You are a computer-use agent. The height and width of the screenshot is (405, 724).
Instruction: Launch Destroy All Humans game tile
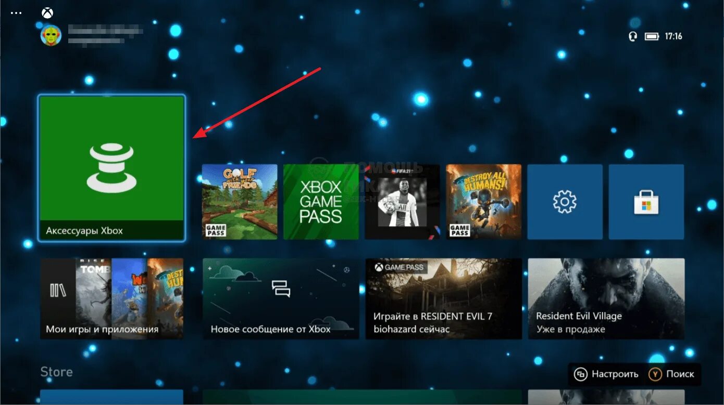coord(483,202)
